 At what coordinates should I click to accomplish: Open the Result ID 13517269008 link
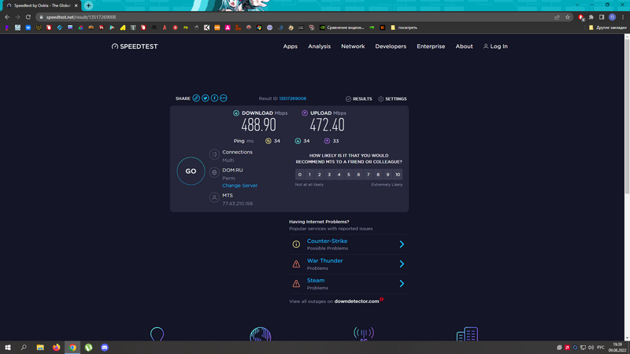click(x=292, y=99)
